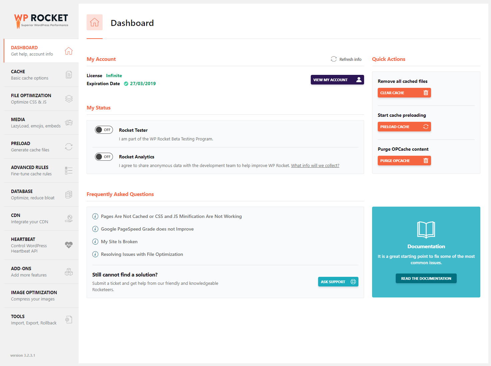The image size is (491, 366).
Task: Click the info icon beside Resolving Issues with File Optimization
Action: (95, 254)
